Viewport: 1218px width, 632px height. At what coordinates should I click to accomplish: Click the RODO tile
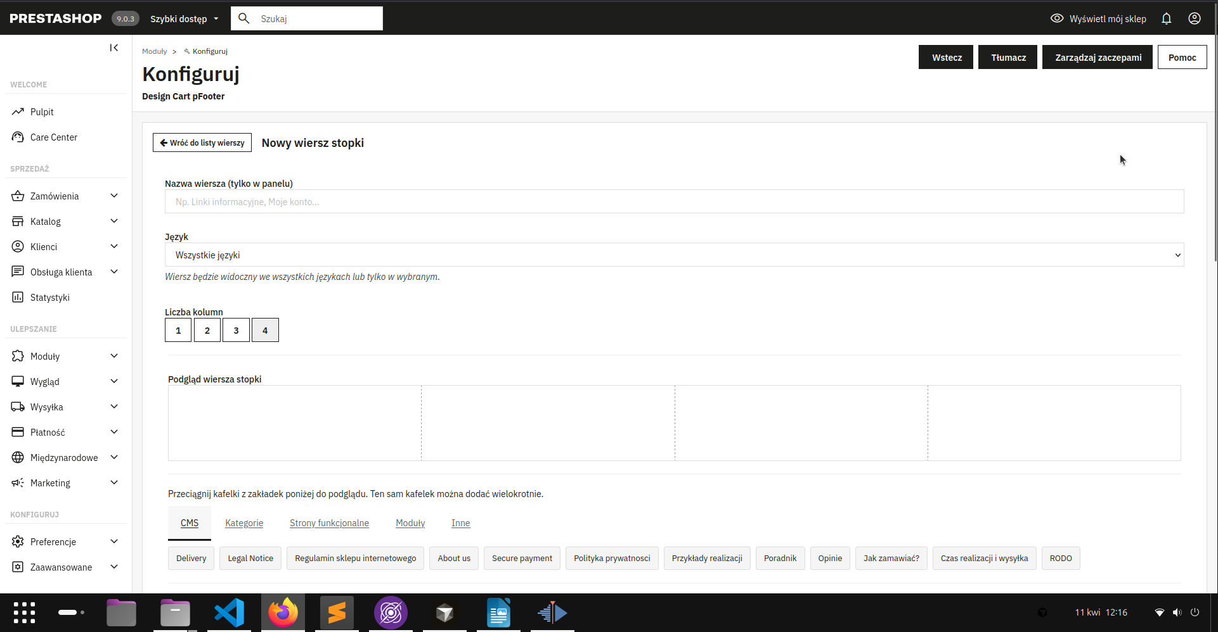coord(1061,558)
